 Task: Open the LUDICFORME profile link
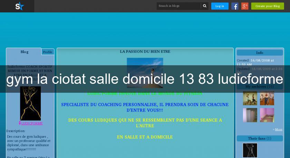click(32, 123)
